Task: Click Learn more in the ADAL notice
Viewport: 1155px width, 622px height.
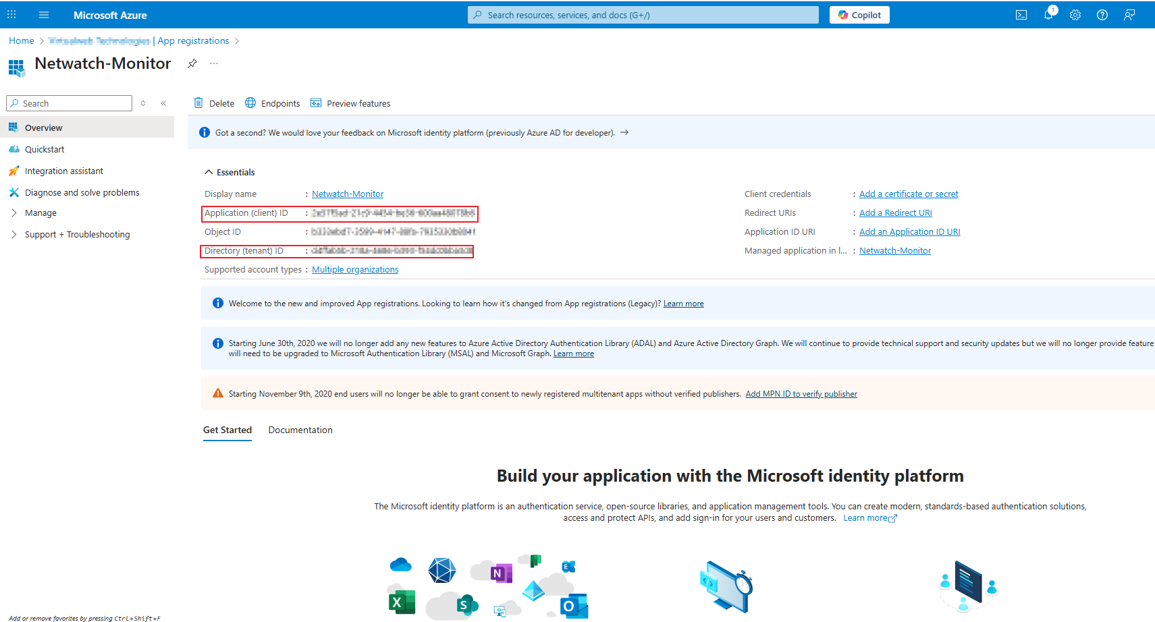Action: click(574, 354)
